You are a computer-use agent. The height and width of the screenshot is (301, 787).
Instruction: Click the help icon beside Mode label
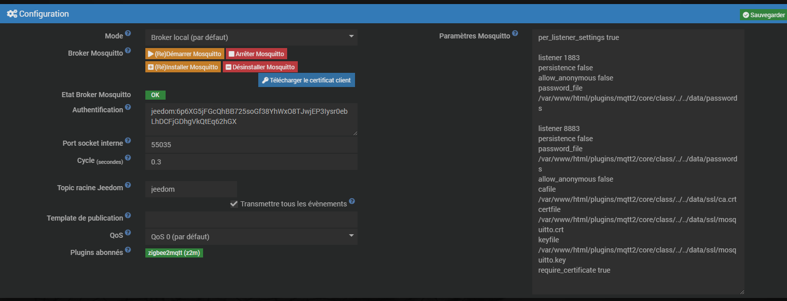tap(128, 33)
